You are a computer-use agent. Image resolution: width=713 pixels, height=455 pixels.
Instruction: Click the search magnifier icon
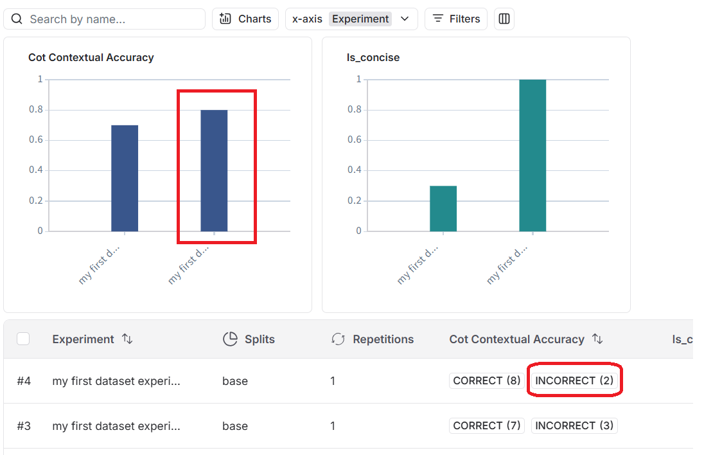pyautogui.click(x=17, y=19)
